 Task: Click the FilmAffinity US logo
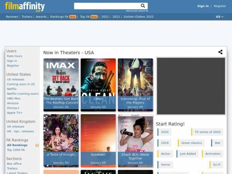pyautogui.click(x=25, y=7)
